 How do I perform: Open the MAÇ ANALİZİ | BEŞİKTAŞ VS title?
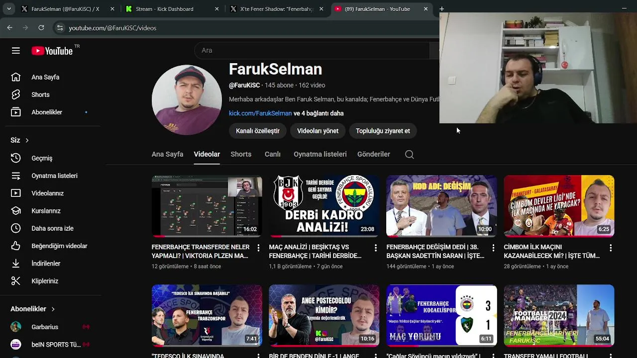316,252
